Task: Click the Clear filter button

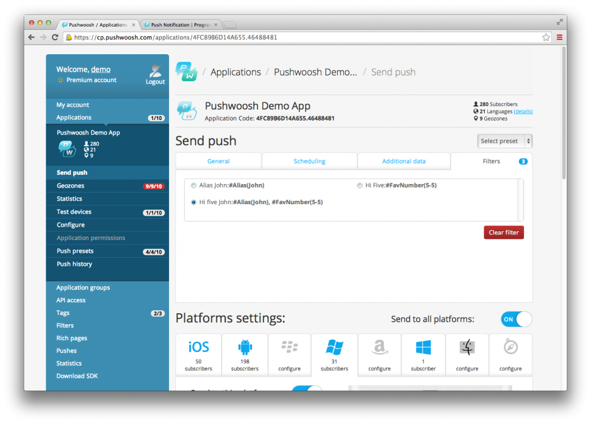Action: [503, 232]
